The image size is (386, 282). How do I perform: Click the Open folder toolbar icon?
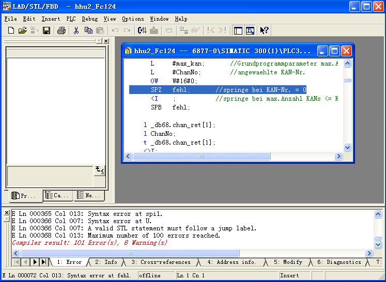point(22,30)
